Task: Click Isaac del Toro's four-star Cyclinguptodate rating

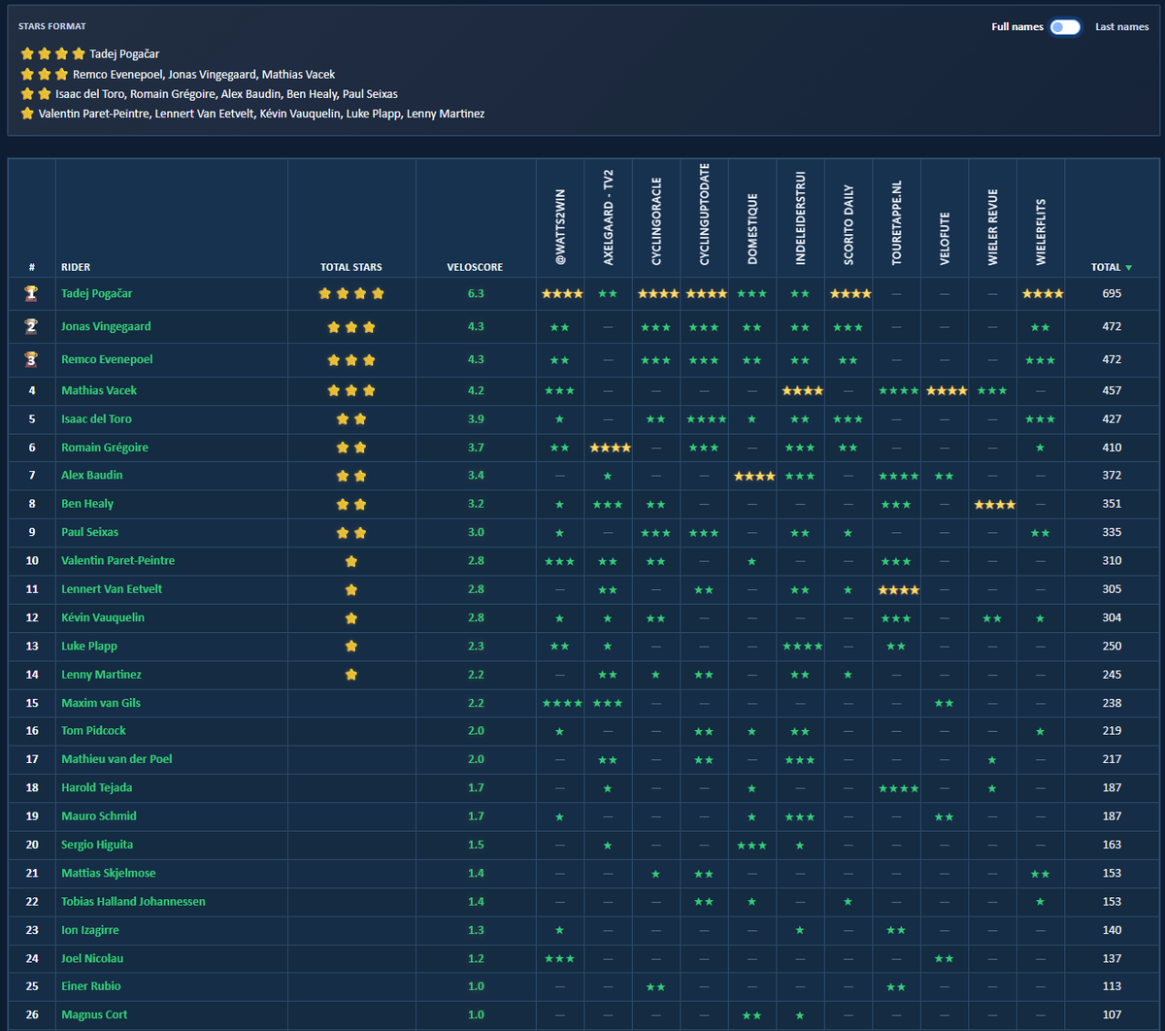Action: 705,418
